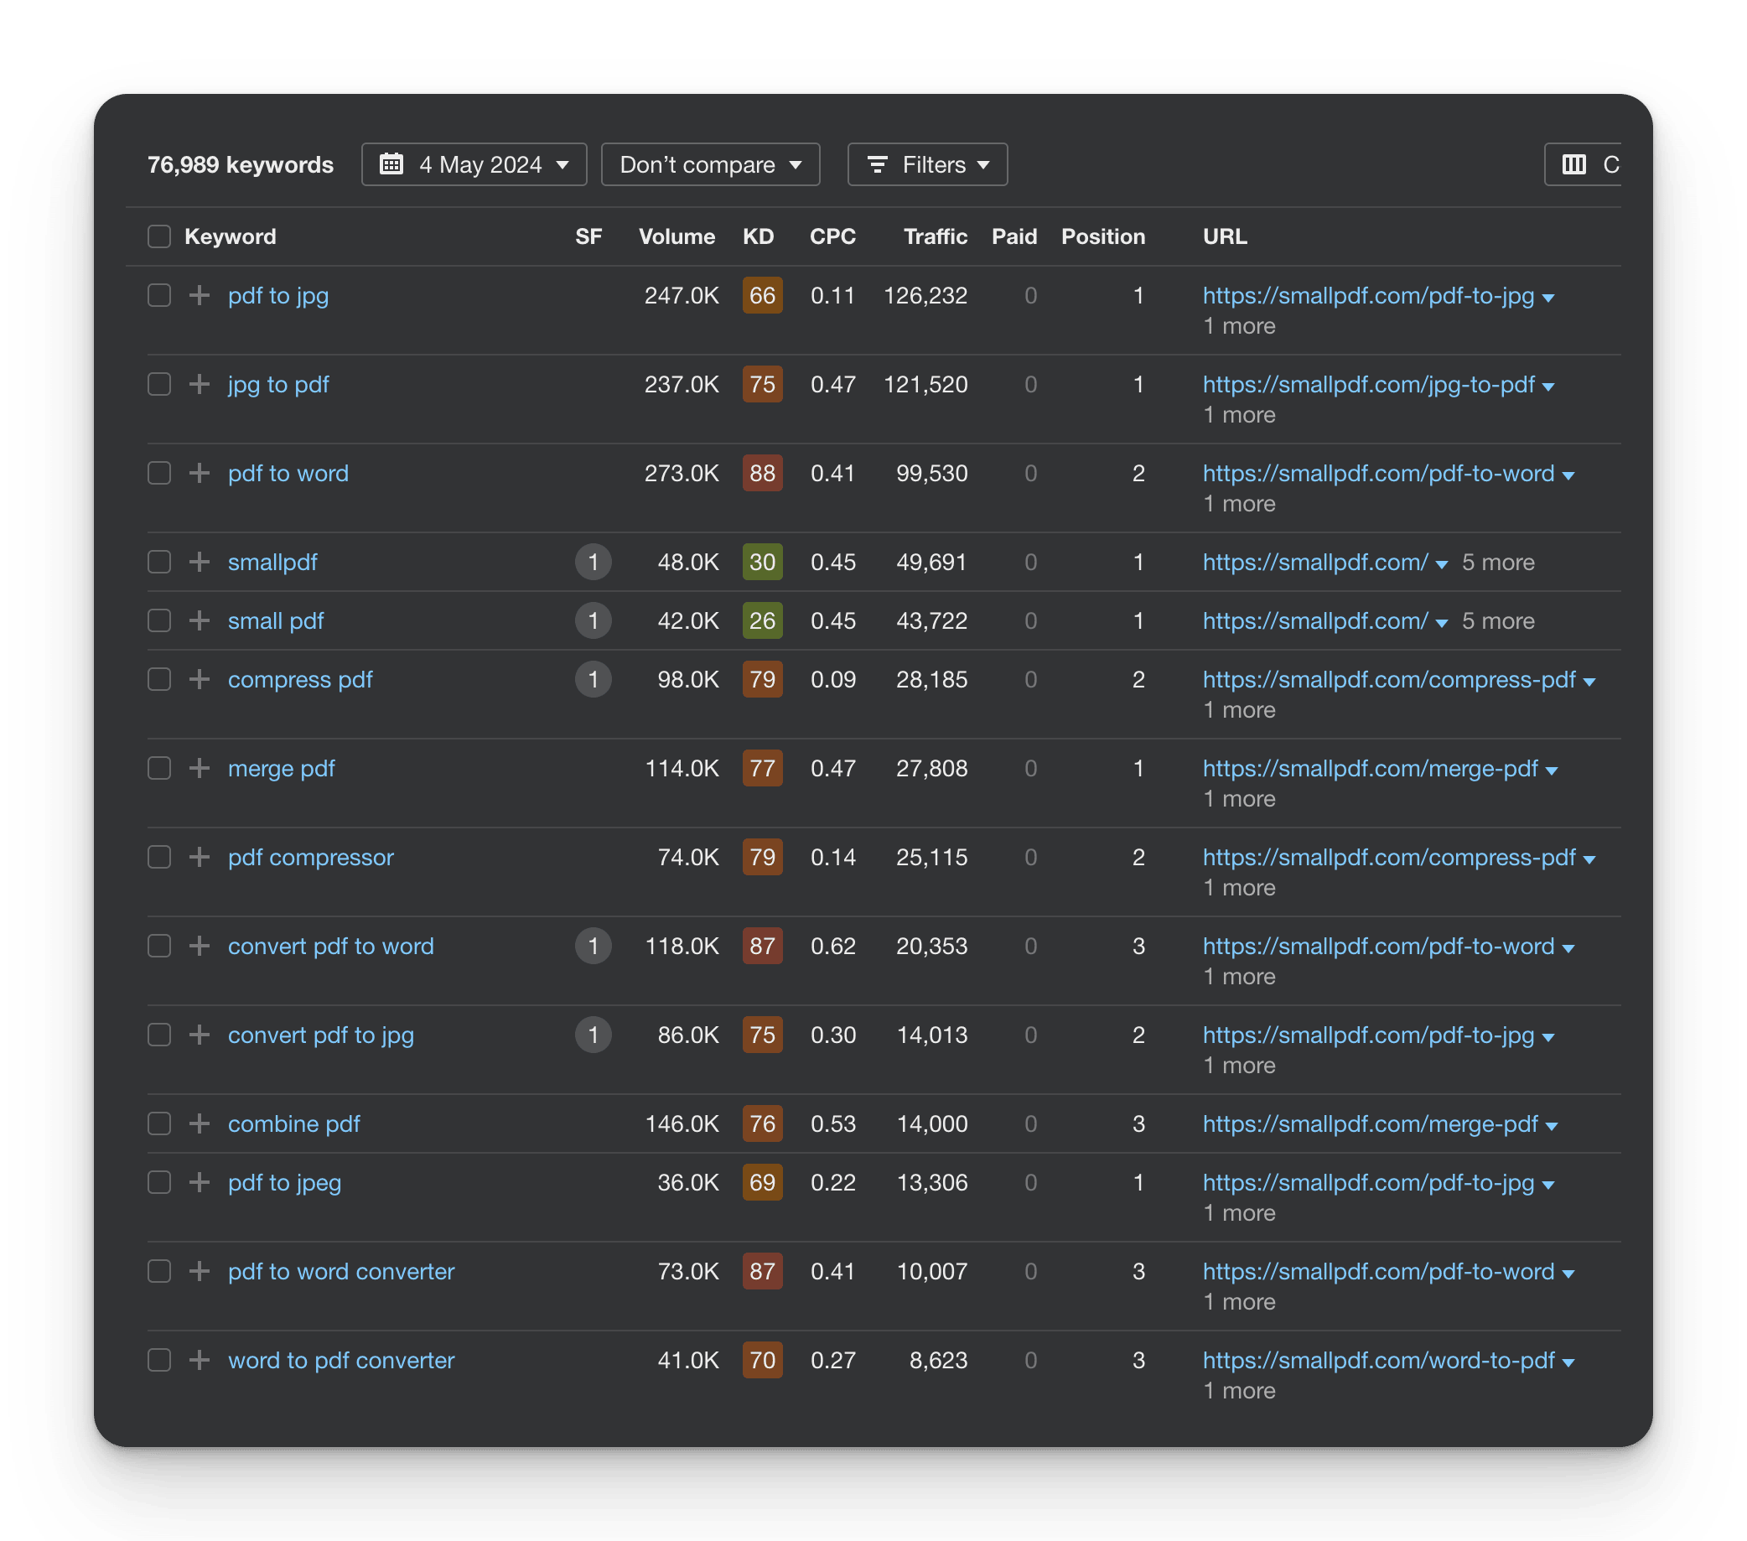Viewport: 1747px width, 1541px height.
Task: Click the SERP features badge for 'compress pdf'
Action: (594, 680)
